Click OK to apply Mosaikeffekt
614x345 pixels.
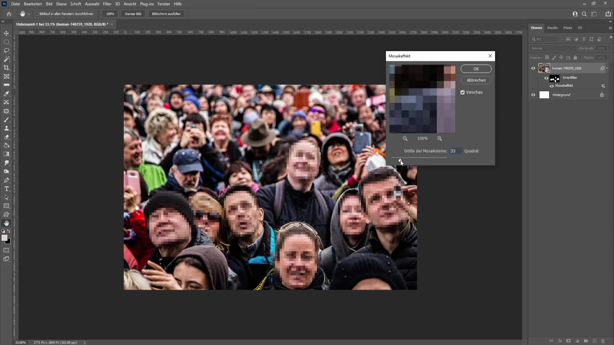click(x=476, y=69)
